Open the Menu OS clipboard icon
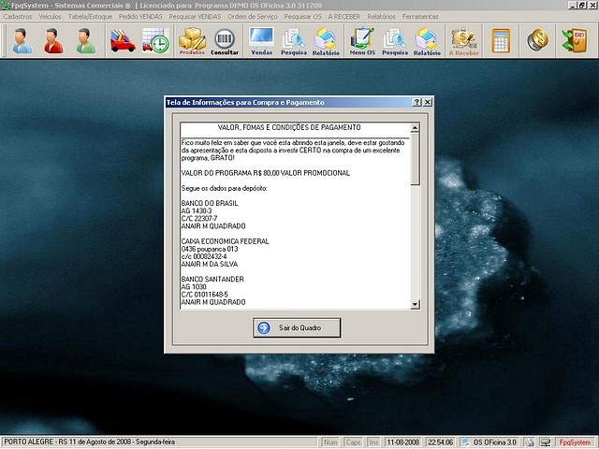 pos(362,41)
